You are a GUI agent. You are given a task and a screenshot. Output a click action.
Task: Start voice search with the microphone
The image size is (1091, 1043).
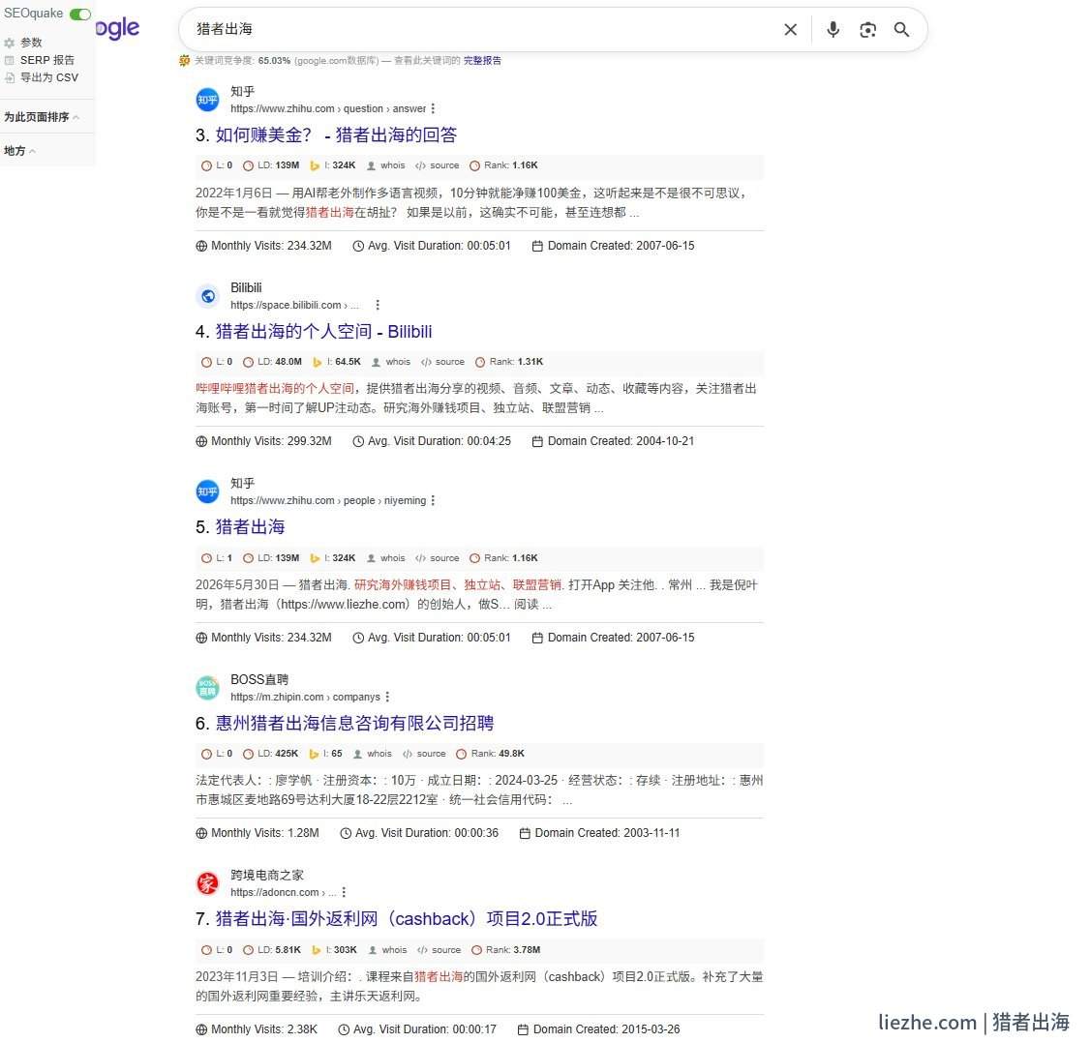[833, 29]
